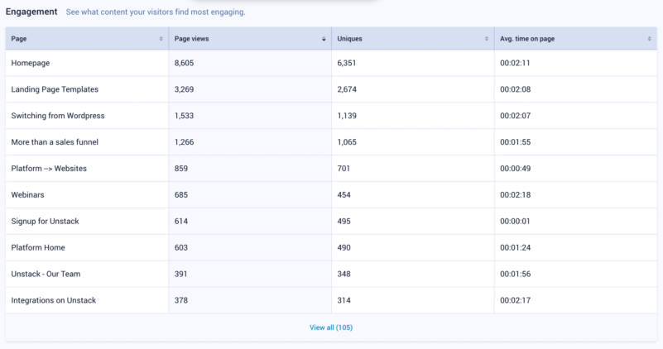Click the 'Uniques' column header label
663x349 pixels.
(349, 39)
